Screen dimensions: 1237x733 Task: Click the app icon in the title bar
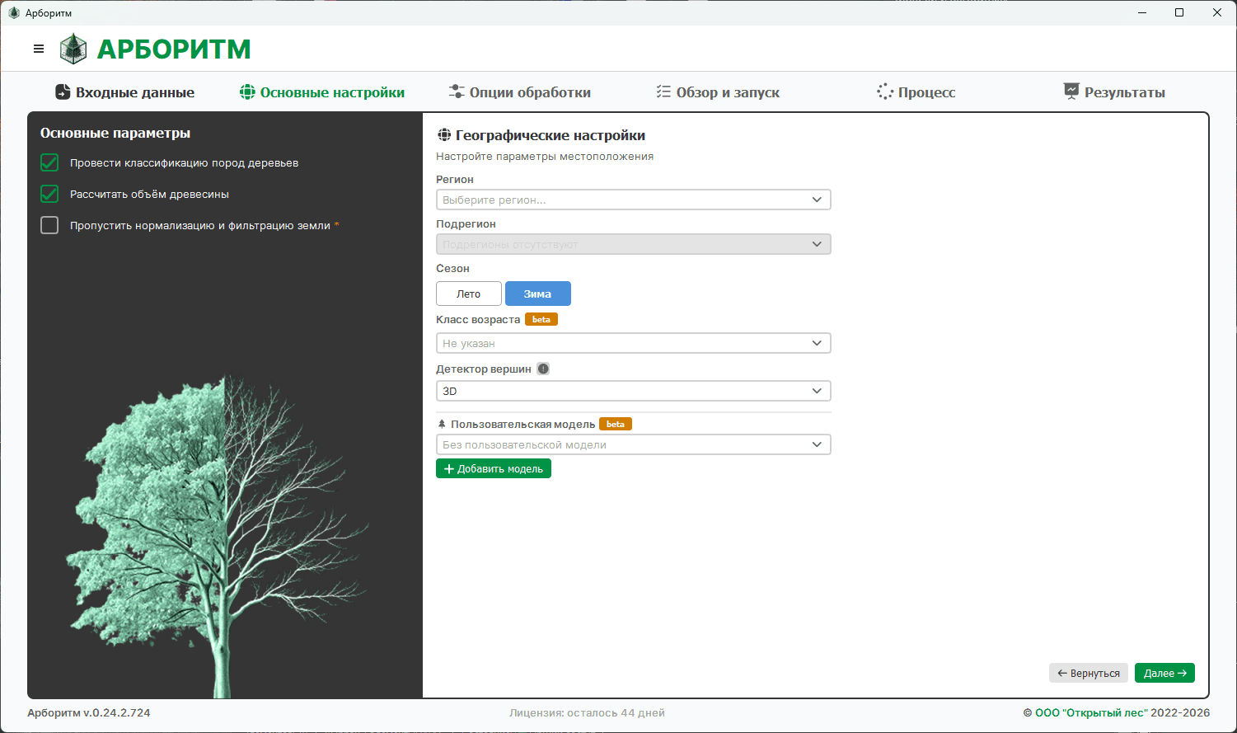click(x=13, y=13)
